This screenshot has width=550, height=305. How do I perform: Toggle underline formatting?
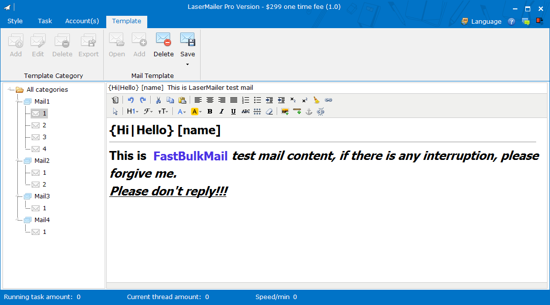pos(233,112)
